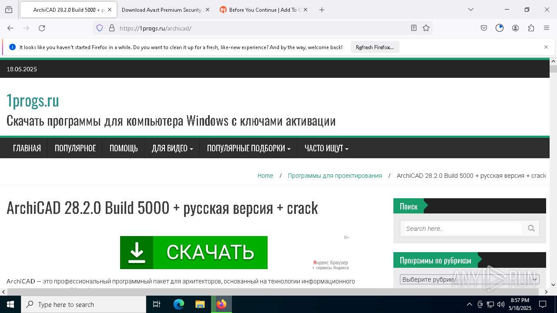Screen dimensions: 557x313
Task: Click the green СКАЧАТЬ download button
Action: 194,253
